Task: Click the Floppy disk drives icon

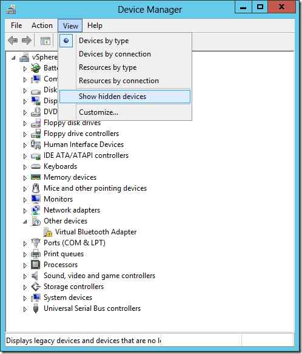Action: (36, 123)
